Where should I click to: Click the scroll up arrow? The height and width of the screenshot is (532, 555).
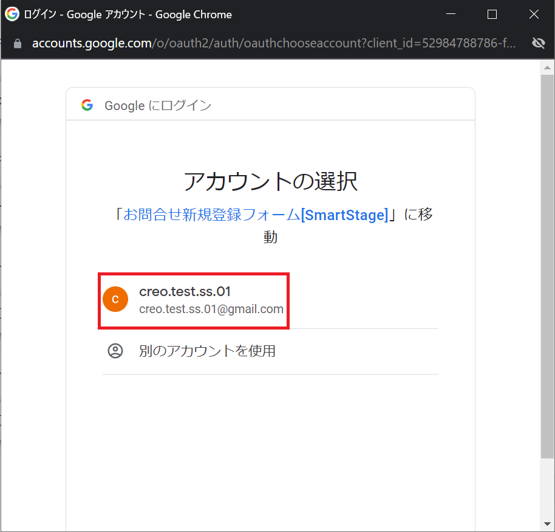(547, 67)
